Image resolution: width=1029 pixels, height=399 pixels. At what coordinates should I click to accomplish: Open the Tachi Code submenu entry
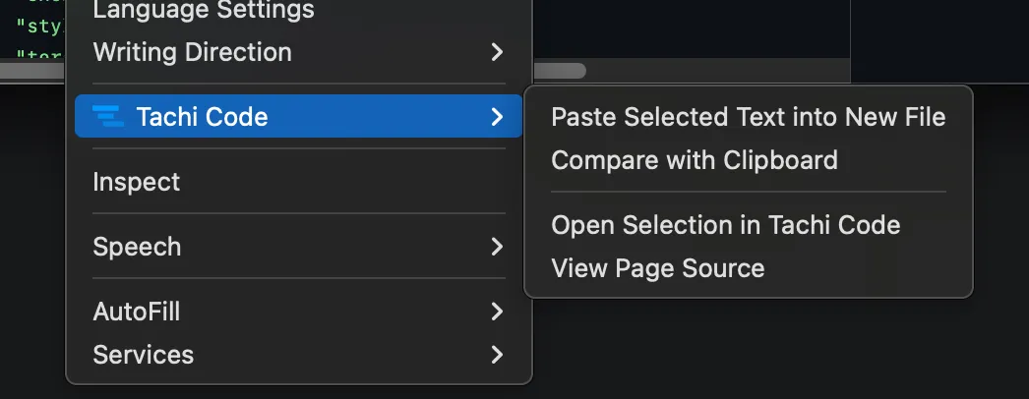[202, 117]
